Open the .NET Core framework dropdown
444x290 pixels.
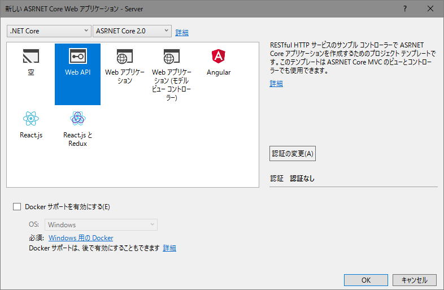pos(49,31)
